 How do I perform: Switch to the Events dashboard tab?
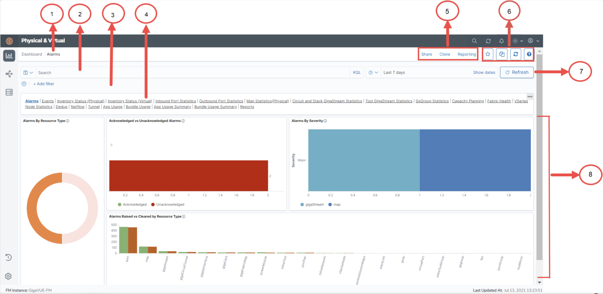coord(47,101)
